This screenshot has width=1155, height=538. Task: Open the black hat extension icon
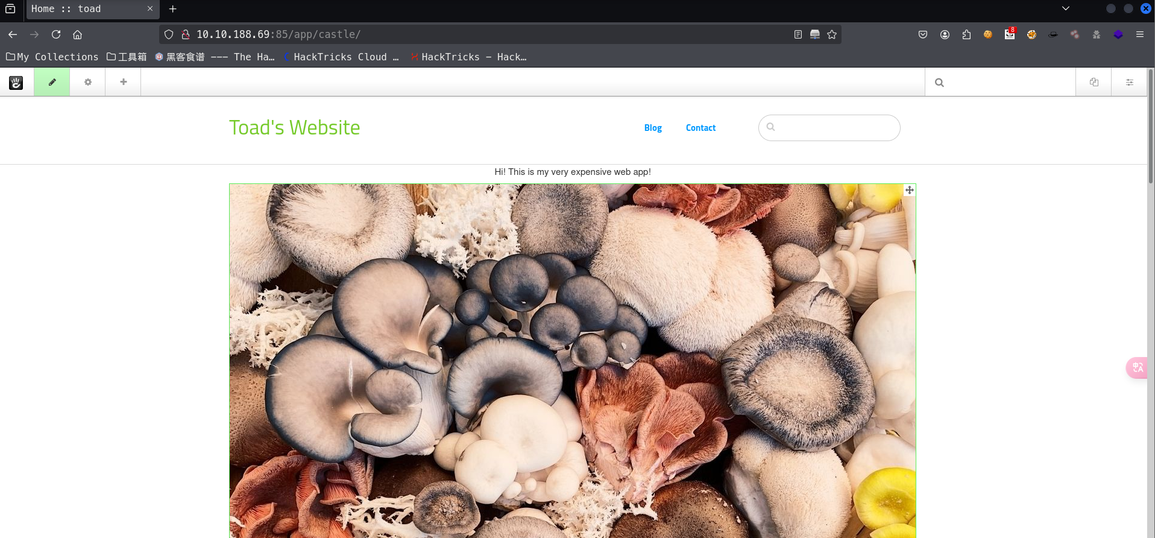[1053, 34]
